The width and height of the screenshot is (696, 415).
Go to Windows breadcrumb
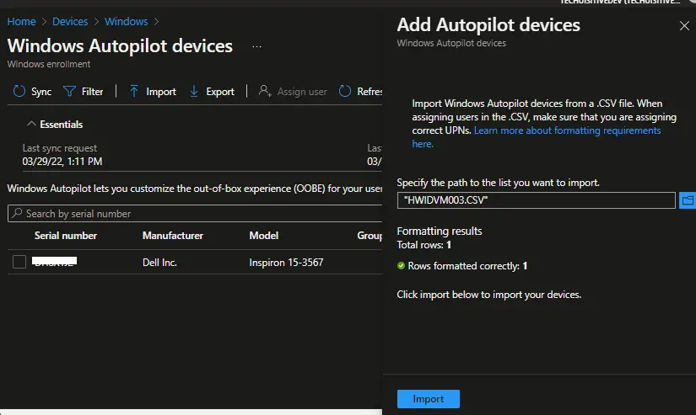coord(126,21)
